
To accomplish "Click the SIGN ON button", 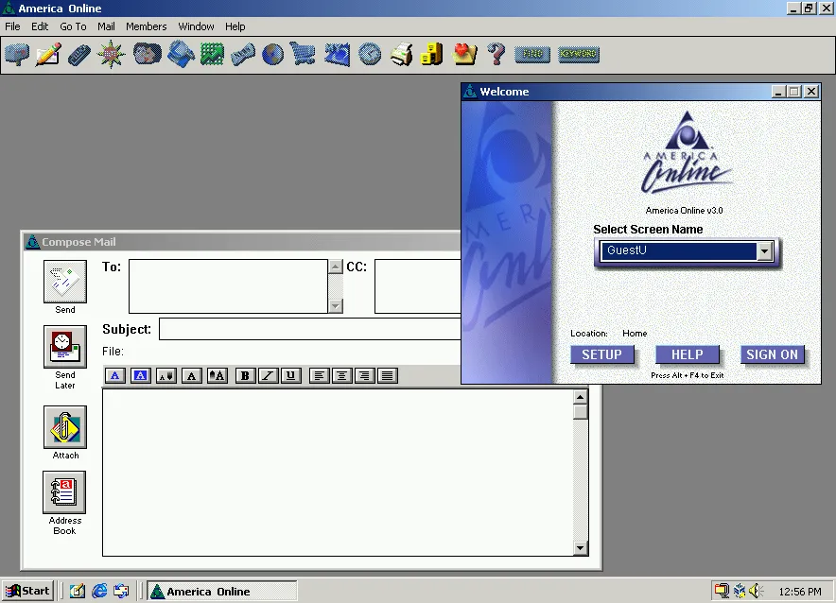I will tap(773, 354).
